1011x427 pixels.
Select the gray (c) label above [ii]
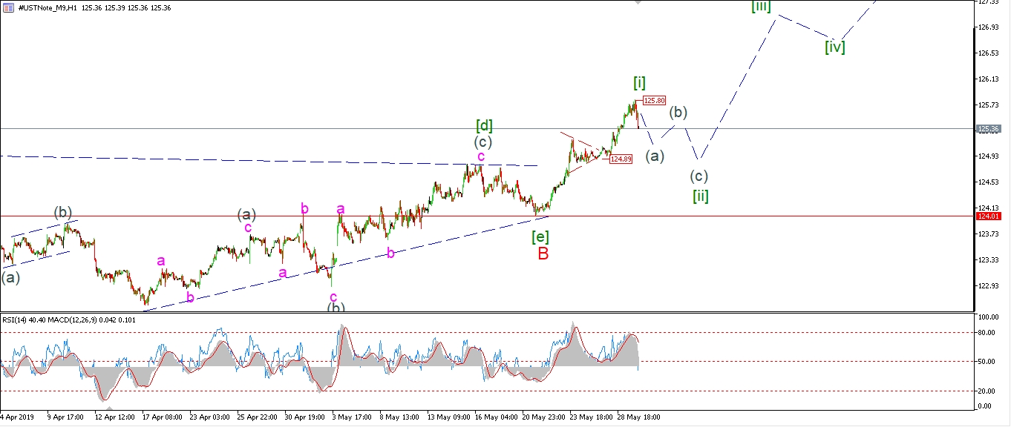point(698,176)
